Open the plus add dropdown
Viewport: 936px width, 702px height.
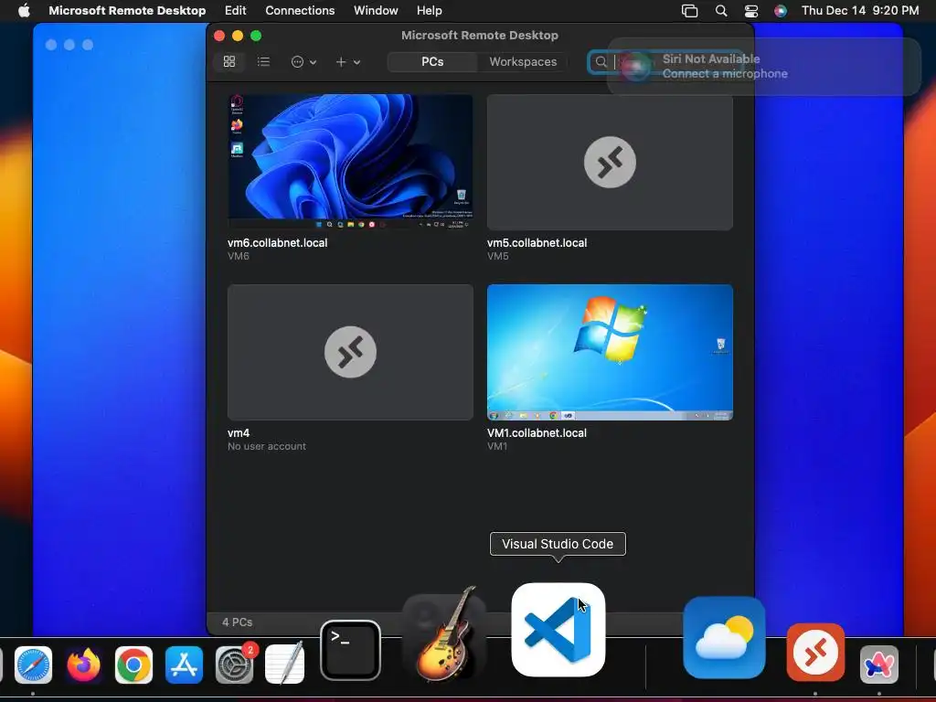pos(347,61)
